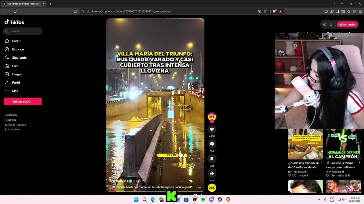
Task: Open the Brave VPN shield icon
Action: [x=355, y=11]
